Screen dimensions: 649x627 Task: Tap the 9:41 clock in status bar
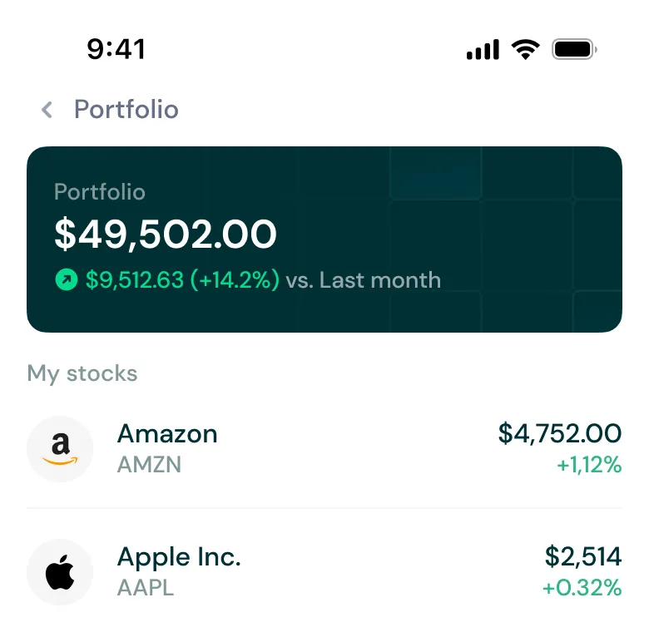(116, 49)
